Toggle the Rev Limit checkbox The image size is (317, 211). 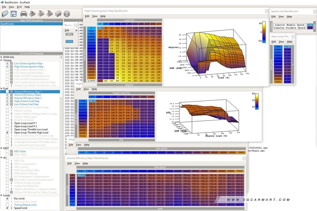(x=7, y=199)
